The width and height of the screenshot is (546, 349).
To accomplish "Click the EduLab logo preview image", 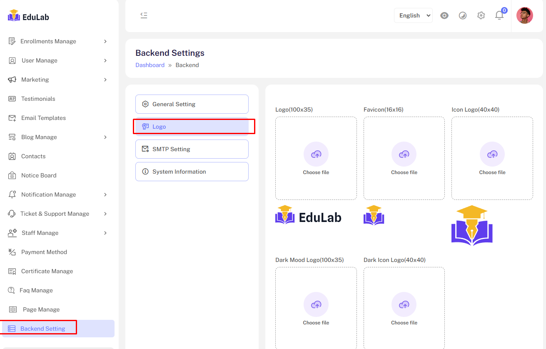I will click(308, 215).
